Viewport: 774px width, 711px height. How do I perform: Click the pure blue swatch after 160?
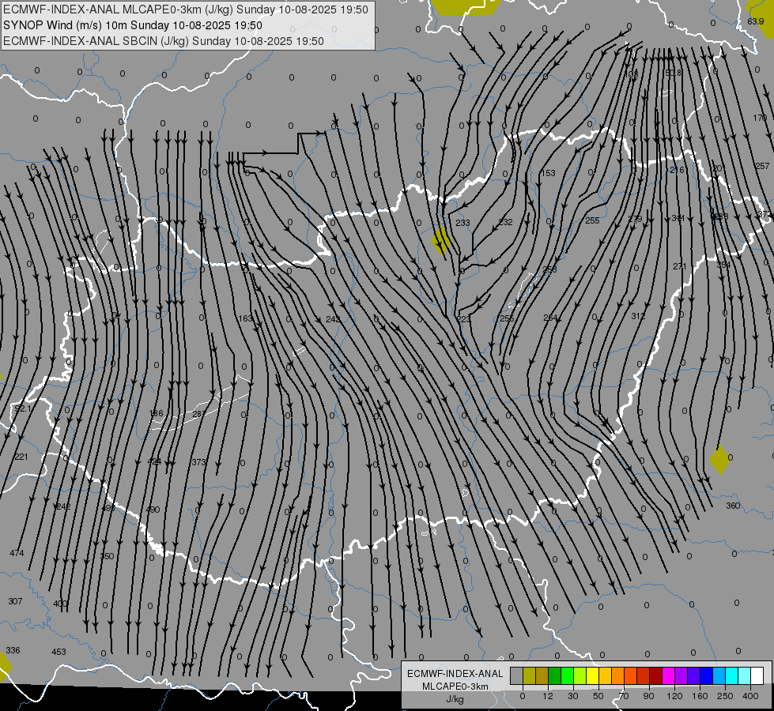click(x=707, y=675)
